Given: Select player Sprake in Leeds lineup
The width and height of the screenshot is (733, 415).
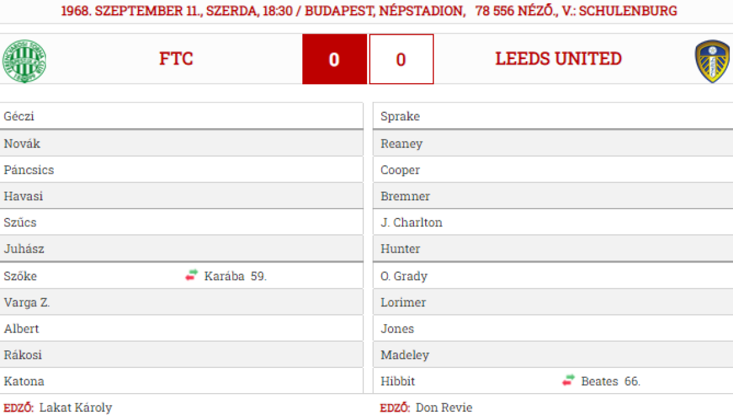Looking at the screenshot, I should click(x=400, y=116).
